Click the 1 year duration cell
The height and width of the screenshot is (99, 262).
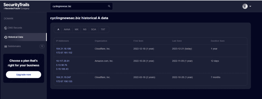click(x=214, y=49)
